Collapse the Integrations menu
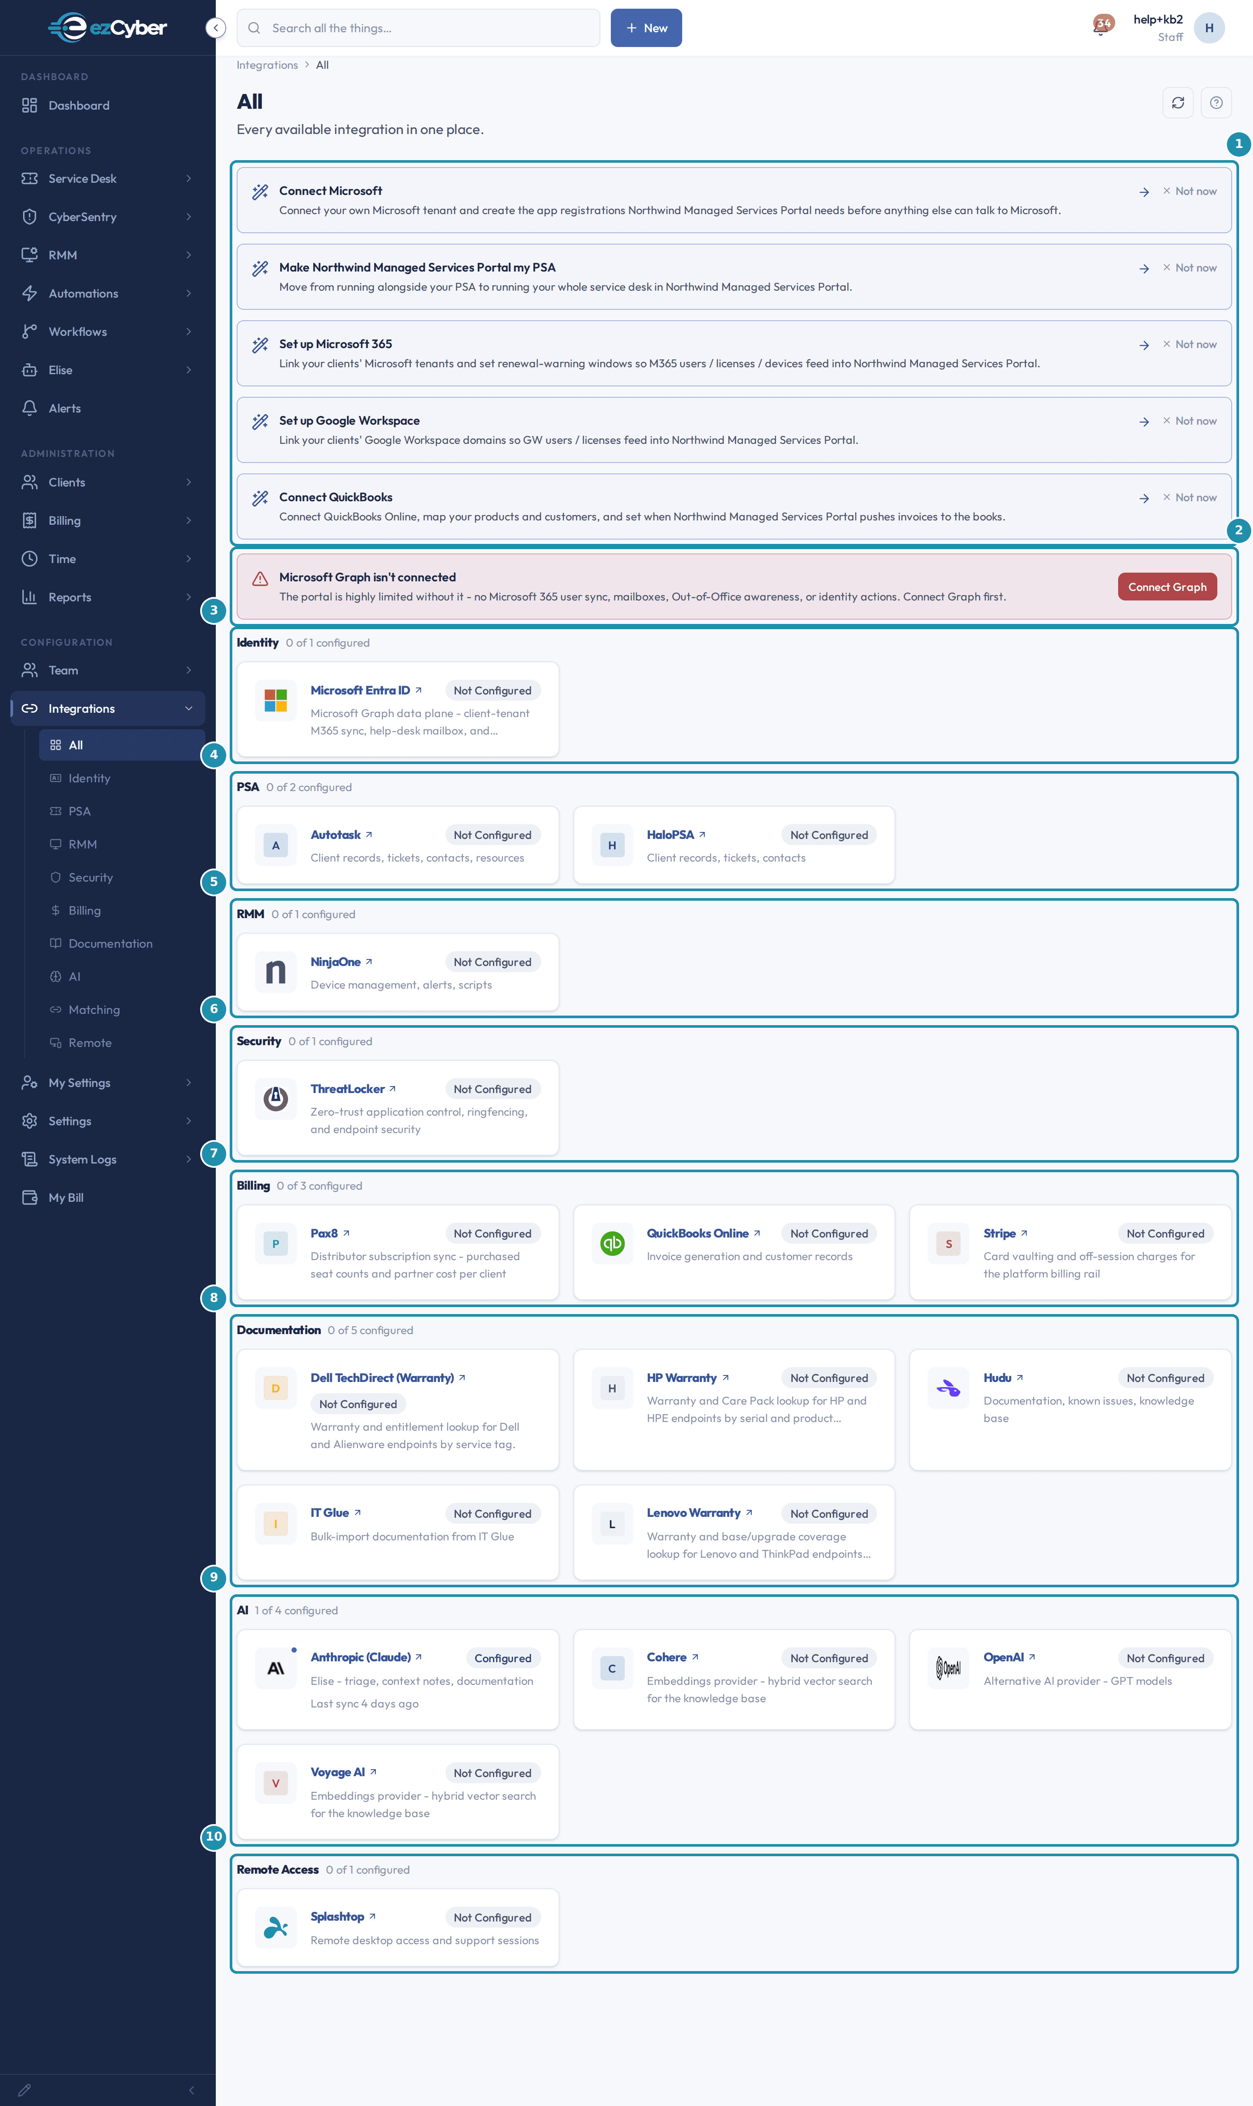Screen dimensions: 1253x2106 click(108, 708)
